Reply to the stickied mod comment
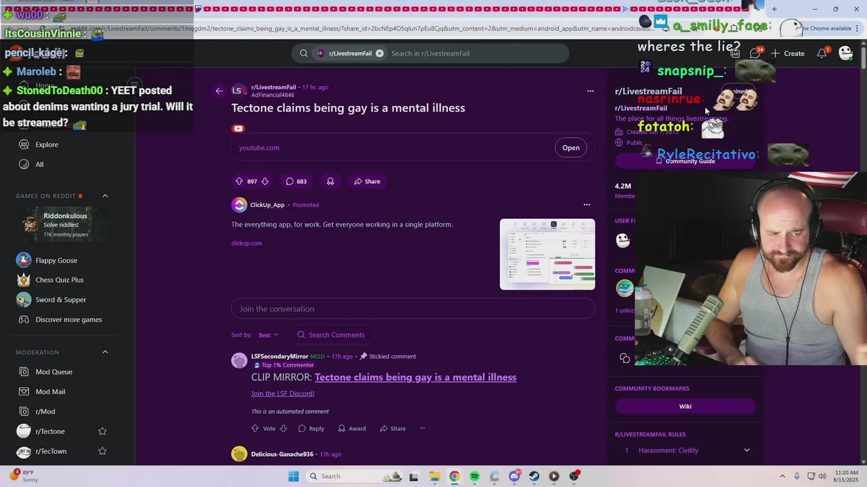The image size is (867, 487). click(x=310, y=428)
